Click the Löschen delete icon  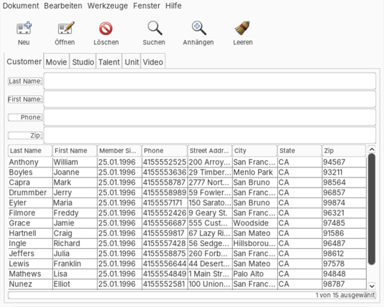click(x=106, y=29)
